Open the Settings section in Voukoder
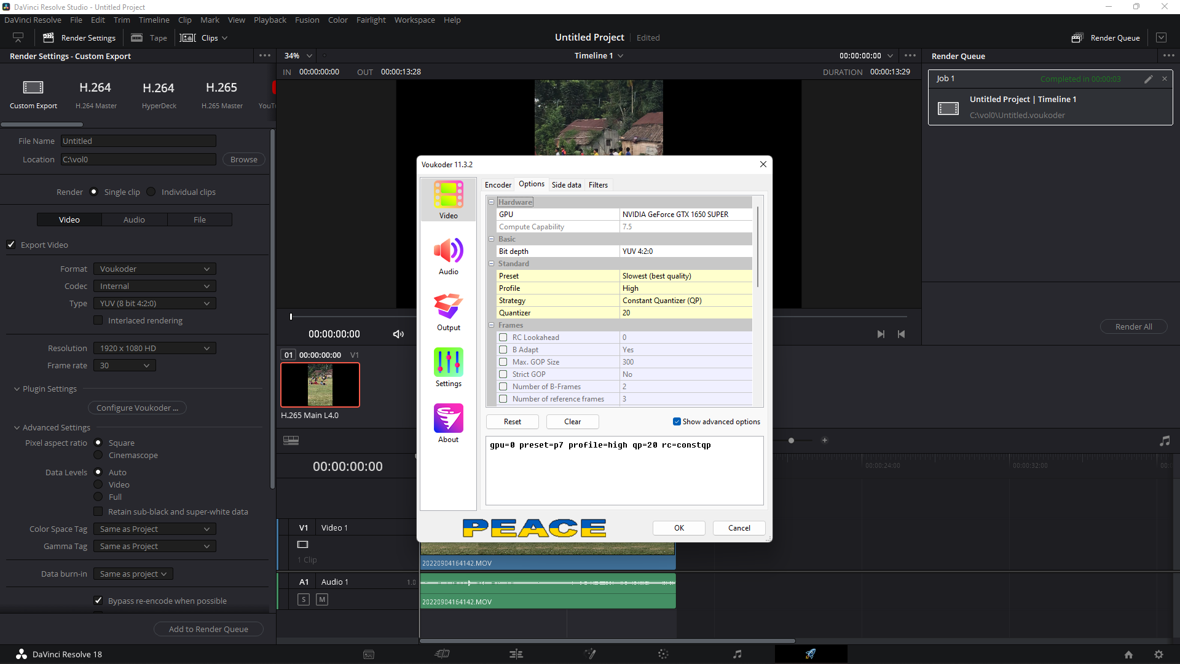Image resolution: width=1180 pixels, height=664 pixels. 448,368
